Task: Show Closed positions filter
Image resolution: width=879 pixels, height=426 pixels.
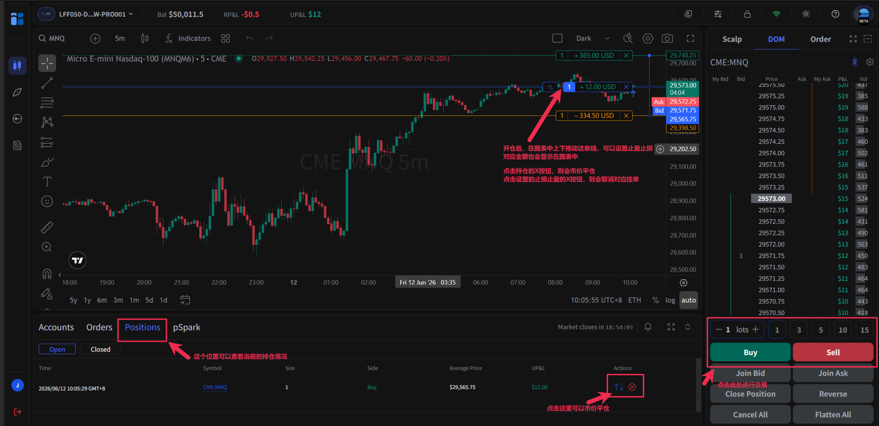Action: [101, 349]
